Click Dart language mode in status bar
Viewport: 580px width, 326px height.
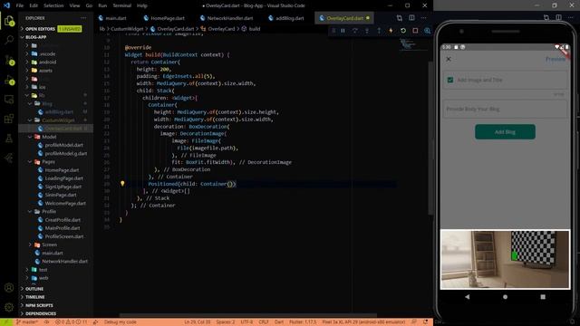[279, 322]
